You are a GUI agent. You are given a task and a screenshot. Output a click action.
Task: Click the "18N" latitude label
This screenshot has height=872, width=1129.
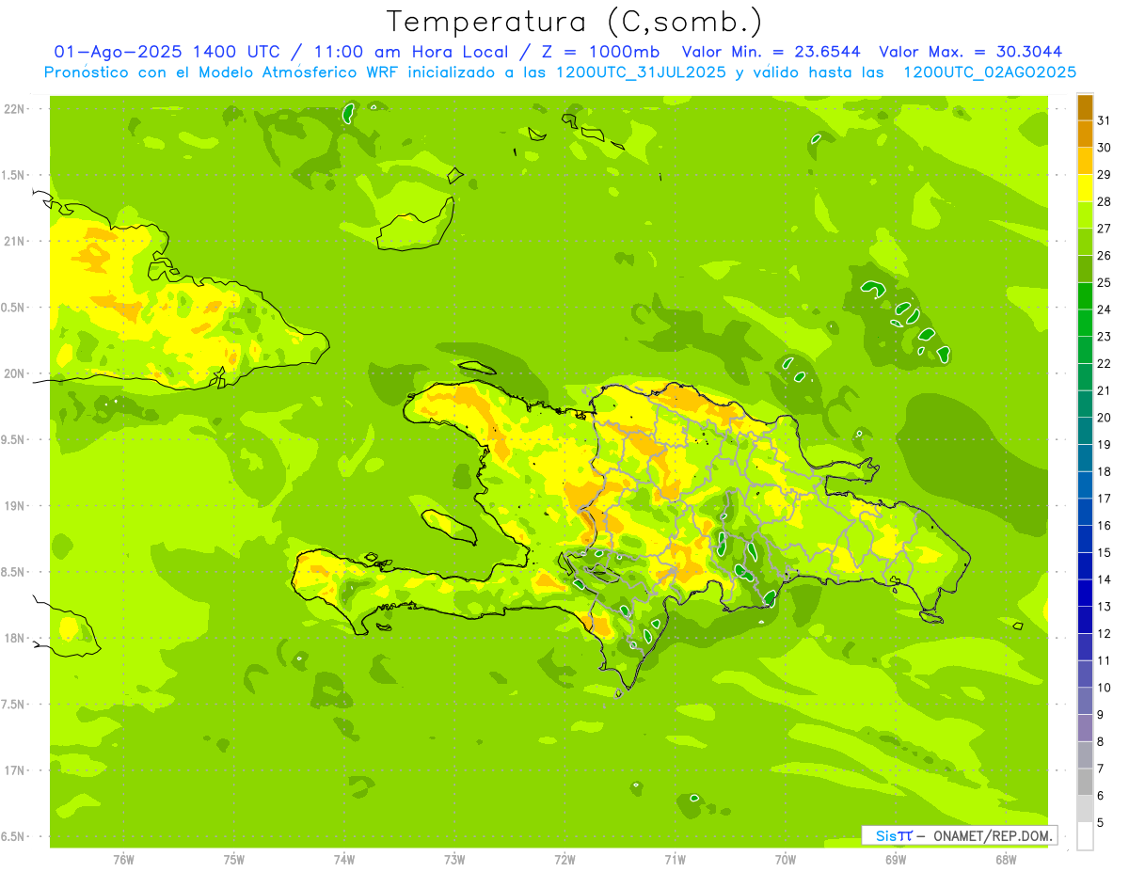14,638
